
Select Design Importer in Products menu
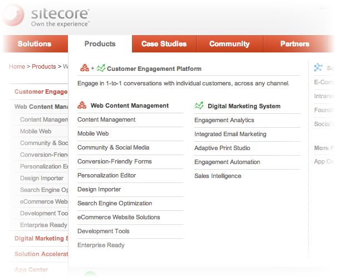tap(99, 190)
